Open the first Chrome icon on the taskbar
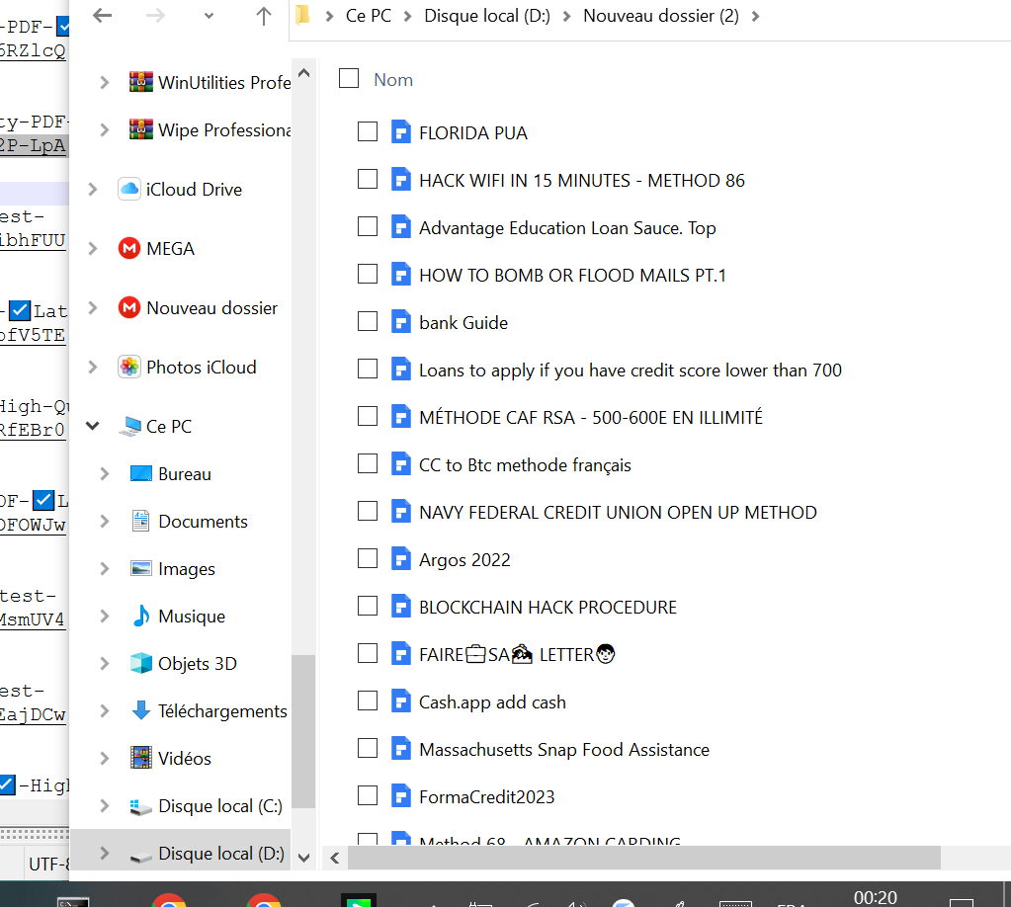The width and height of the screenshot is (1011, 907). coord(169,900)
